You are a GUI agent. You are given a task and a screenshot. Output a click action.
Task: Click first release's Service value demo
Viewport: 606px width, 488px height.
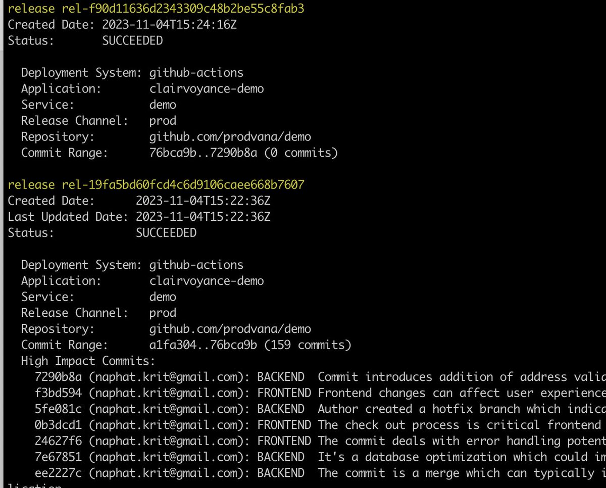(x=163, y=105)
